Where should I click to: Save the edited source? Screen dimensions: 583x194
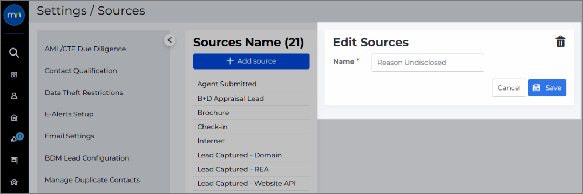click(x=547, y=88)
